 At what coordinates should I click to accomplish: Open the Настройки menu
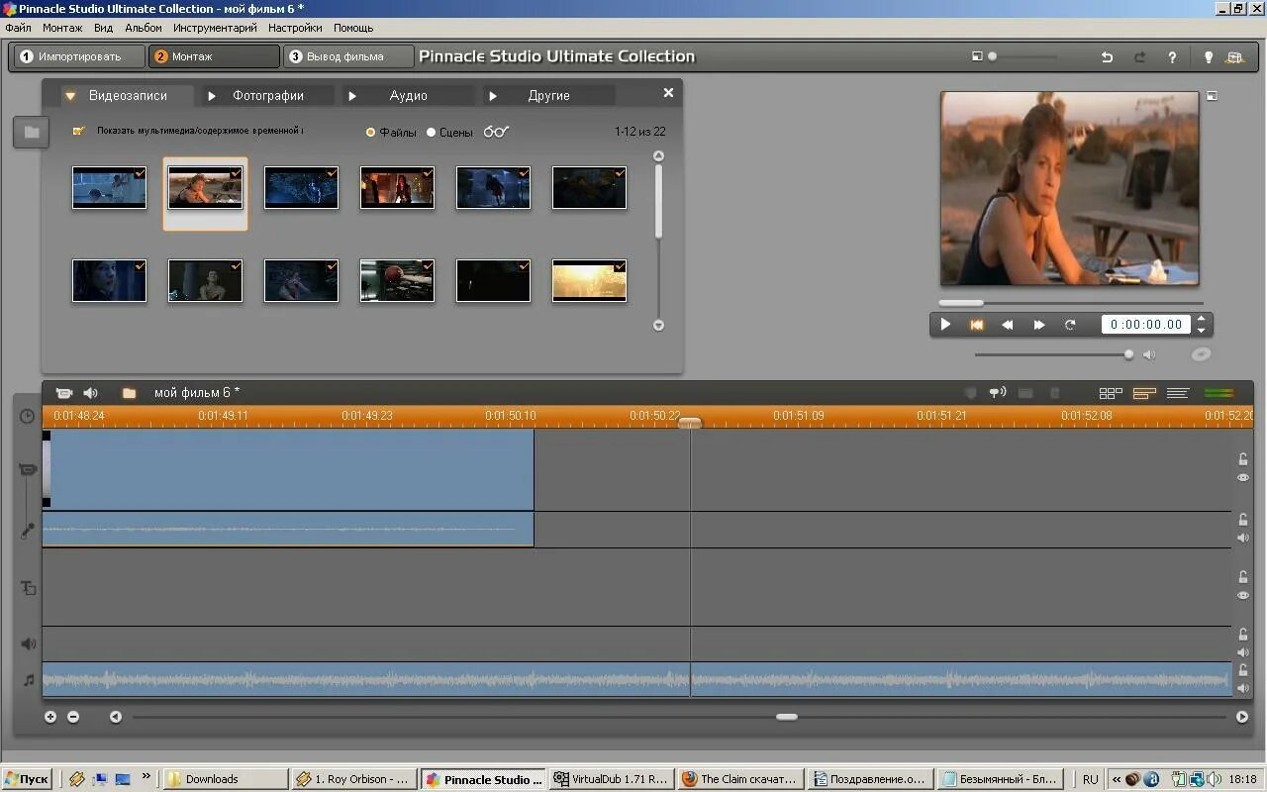(x=295, y=28)
